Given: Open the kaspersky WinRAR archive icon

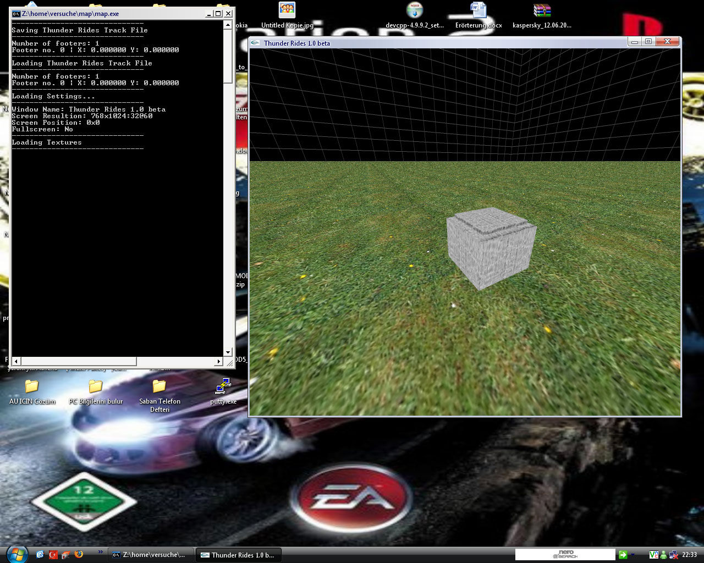Looking at the screenshot, I should pyautogui.click(x=542, y=10).
